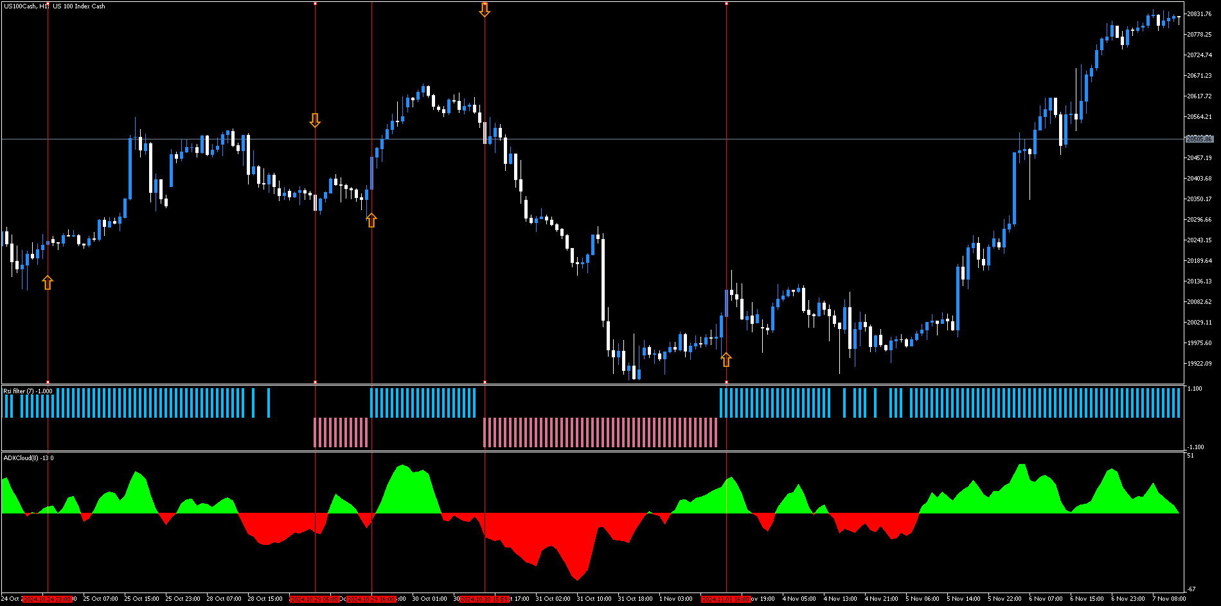Screen dimensions: 1221x606
Task: Click the orange down arrow on the 29 Oct 05:00 line
Action: [315, 120]
